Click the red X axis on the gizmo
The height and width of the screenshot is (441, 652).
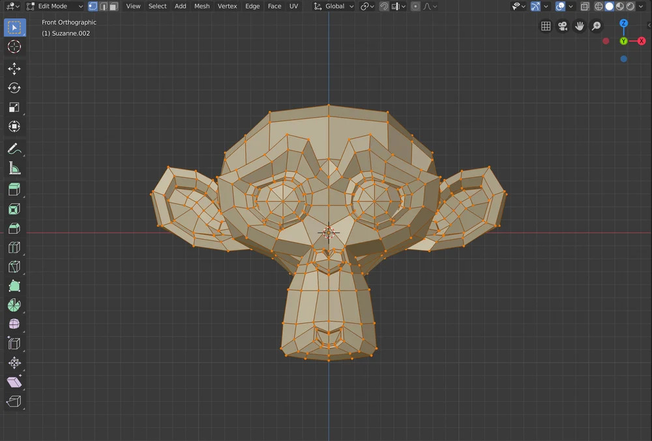click(x=642, y=41)
